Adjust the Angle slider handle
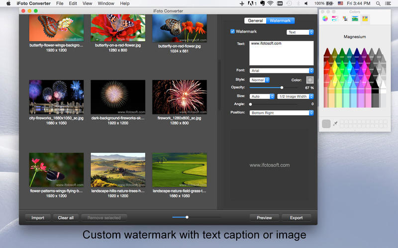Viewport: 398px width, 248px height. click(x=251, y=104)
